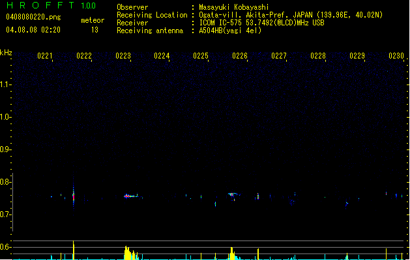Select the filename 0408080220.png
The height and width of the screenshot is (260, 410).
click(x=33, y=17)
